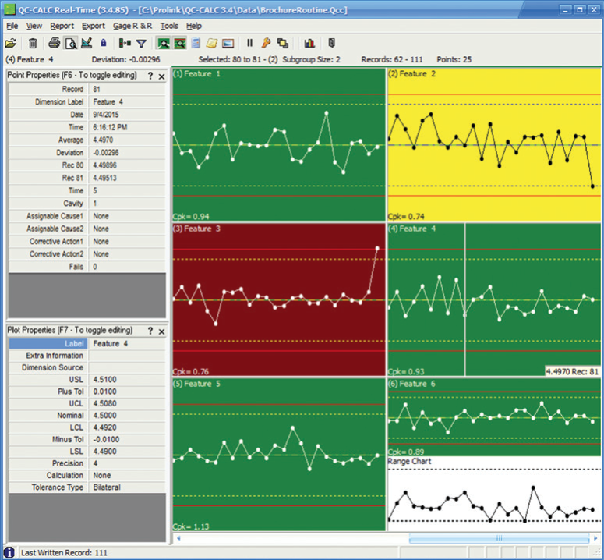Click the blue funnel filter icon
Screen dimensions: 604x560
coord(141,43)
